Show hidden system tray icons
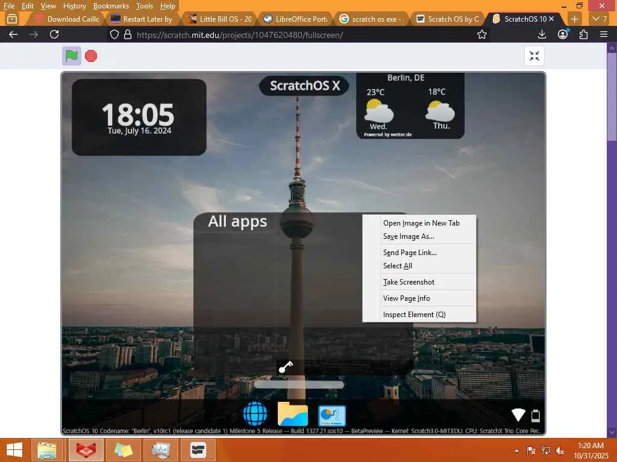Image resolution: width=617 pixels, height=462 pixels. [516, 451]
